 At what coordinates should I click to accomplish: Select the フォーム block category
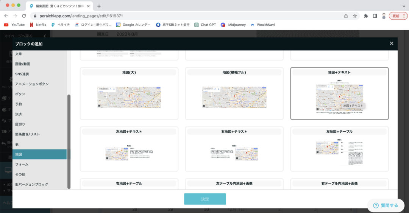point(40,164)
